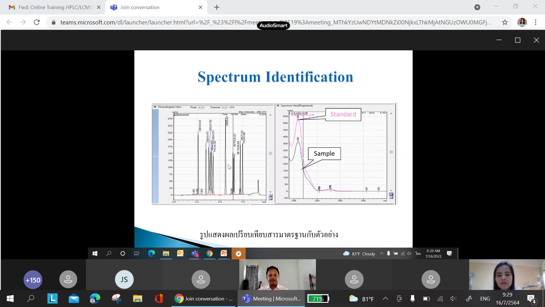Reload the Teams page
Screen dimensions: 545x307
37,22
